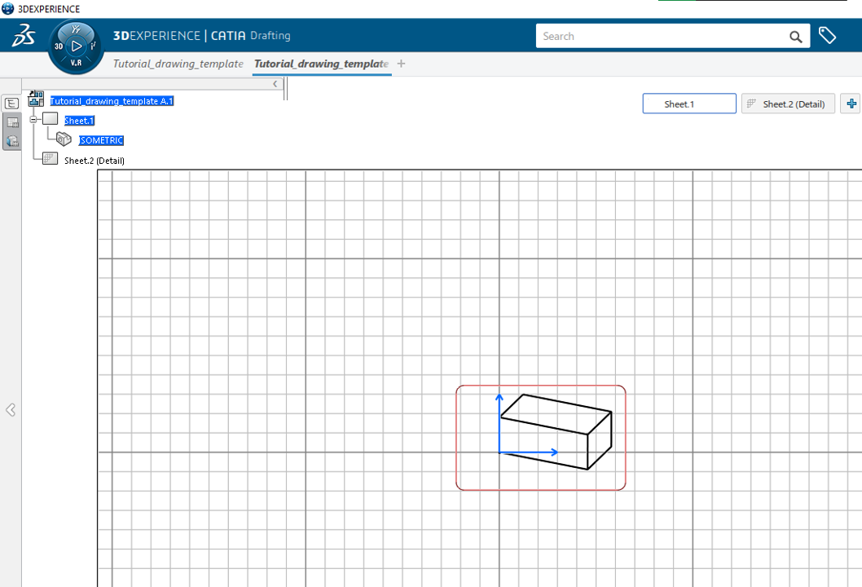Collapse the specification tree panel with its chevron
Viewport: 862px width, 587px height.
[x=275, y=83]
